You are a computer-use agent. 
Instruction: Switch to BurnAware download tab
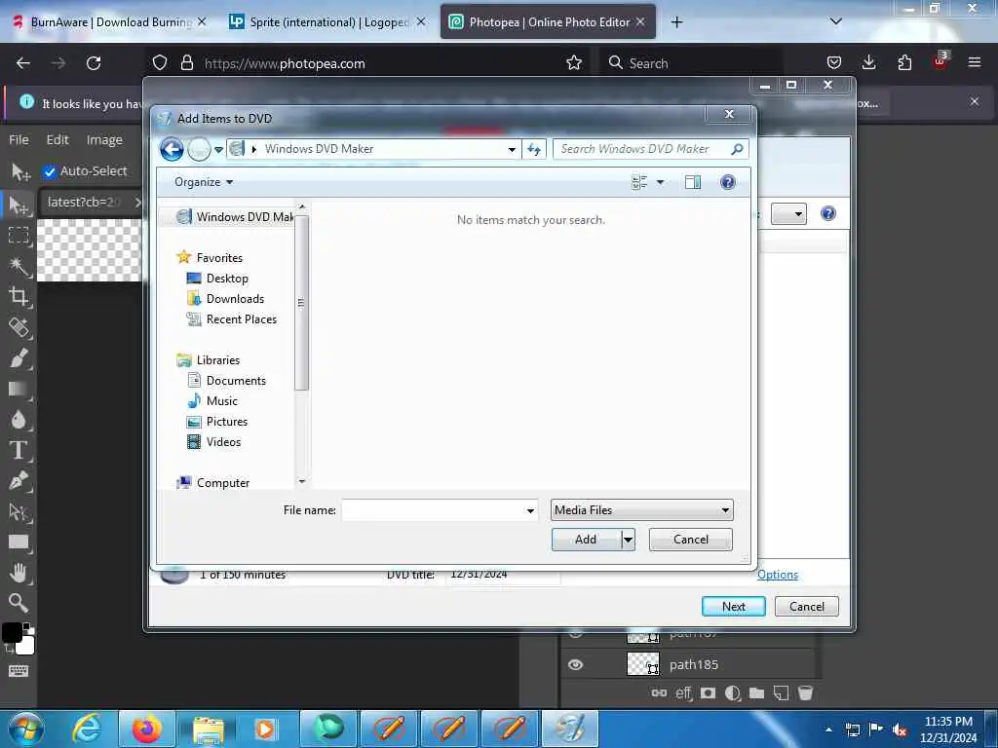tap(109, 22)
